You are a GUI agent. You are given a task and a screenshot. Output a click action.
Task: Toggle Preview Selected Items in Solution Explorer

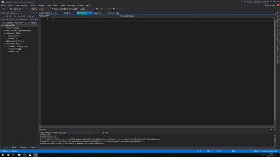32,16
